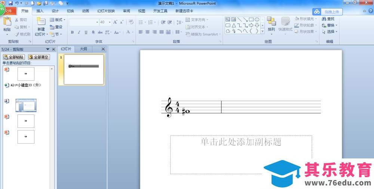The image size is (374, 189).
Task: Expand the shapes gallery More arrow
Action: coord(263,31)
